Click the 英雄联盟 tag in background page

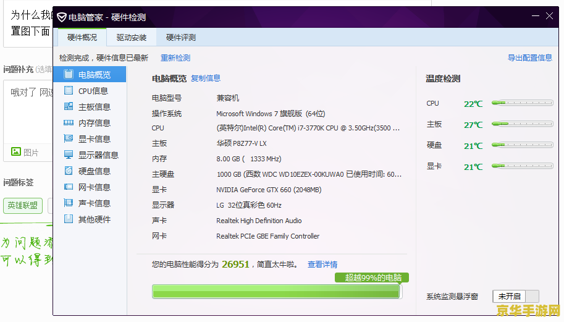(x=23, y=205)
